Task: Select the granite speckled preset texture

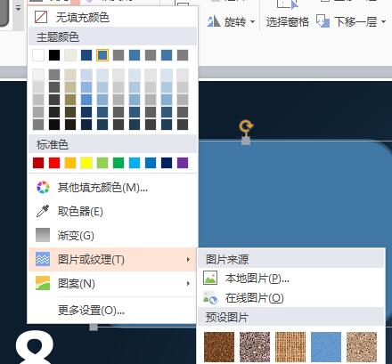Action: pyautogui.click(x=255, y=347)
